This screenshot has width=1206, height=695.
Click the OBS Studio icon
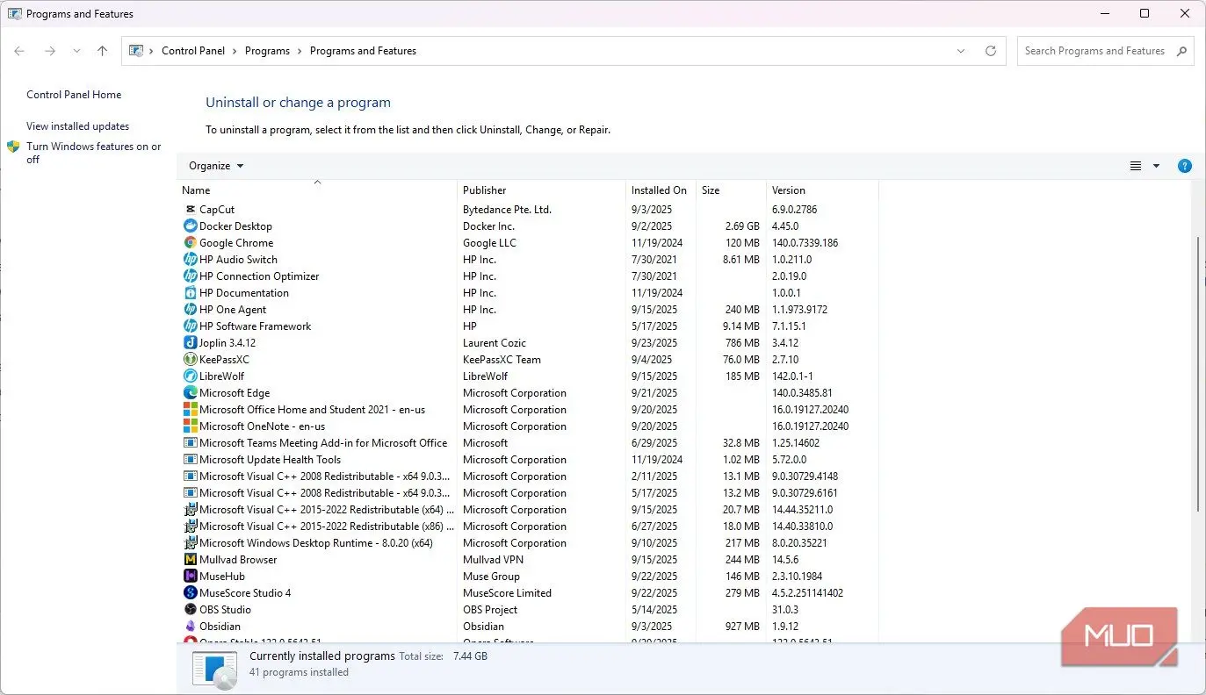(191, 610)
